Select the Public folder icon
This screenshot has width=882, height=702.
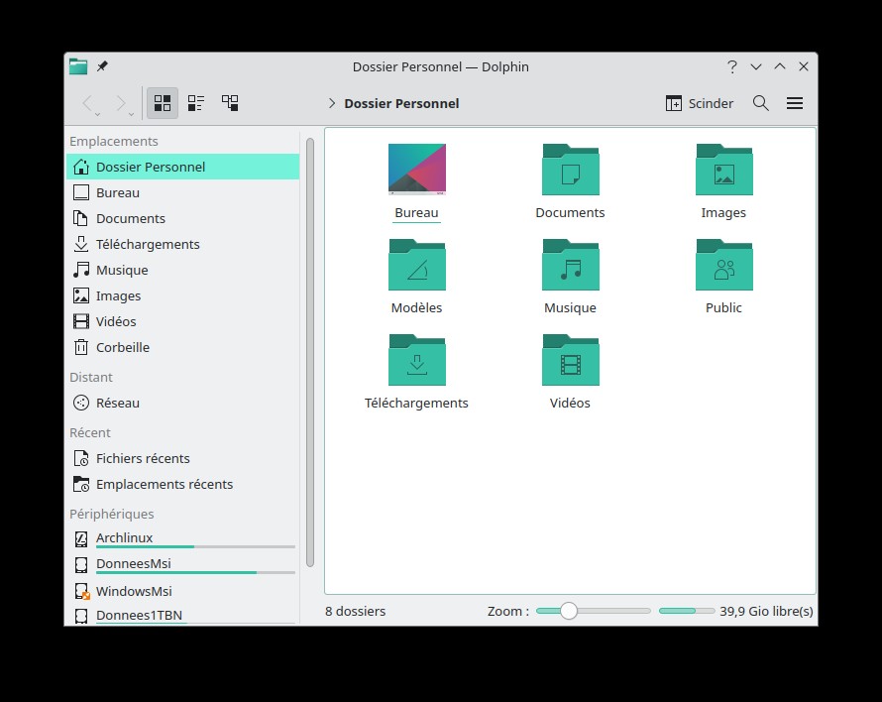[x=724, y=265]
